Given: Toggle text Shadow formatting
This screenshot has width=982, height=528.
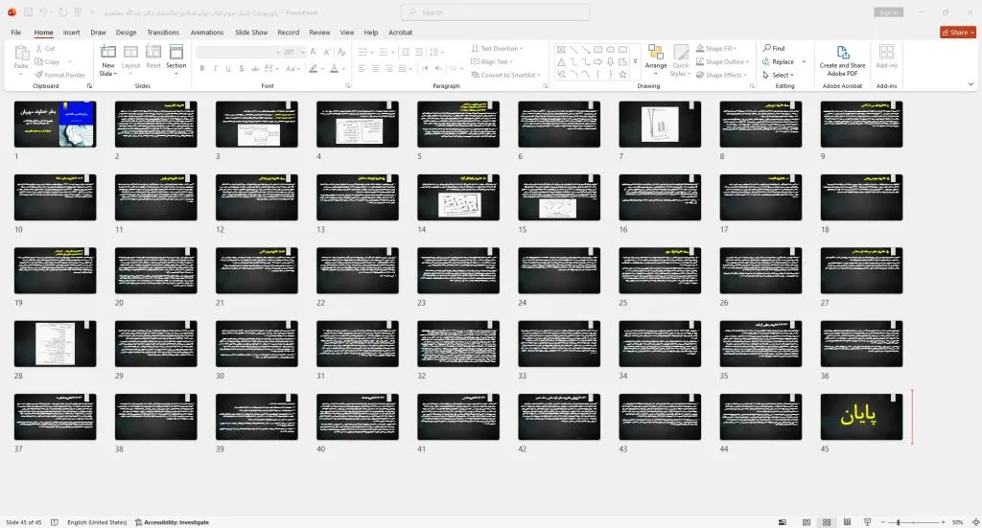Looking at the screenshot, I should coord(241,68).
